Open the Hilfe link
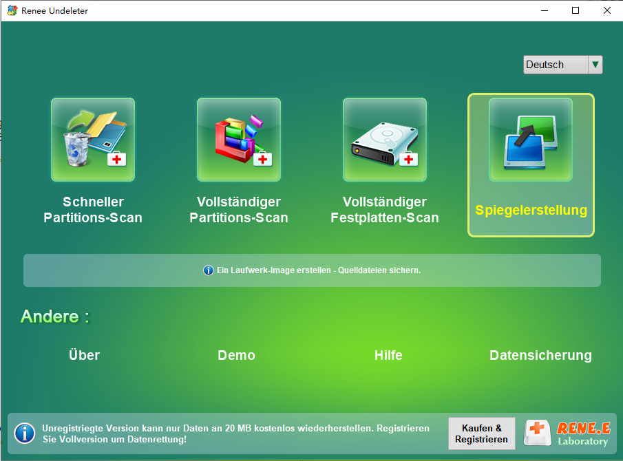The image size is (623, 461). coord(388,355)
